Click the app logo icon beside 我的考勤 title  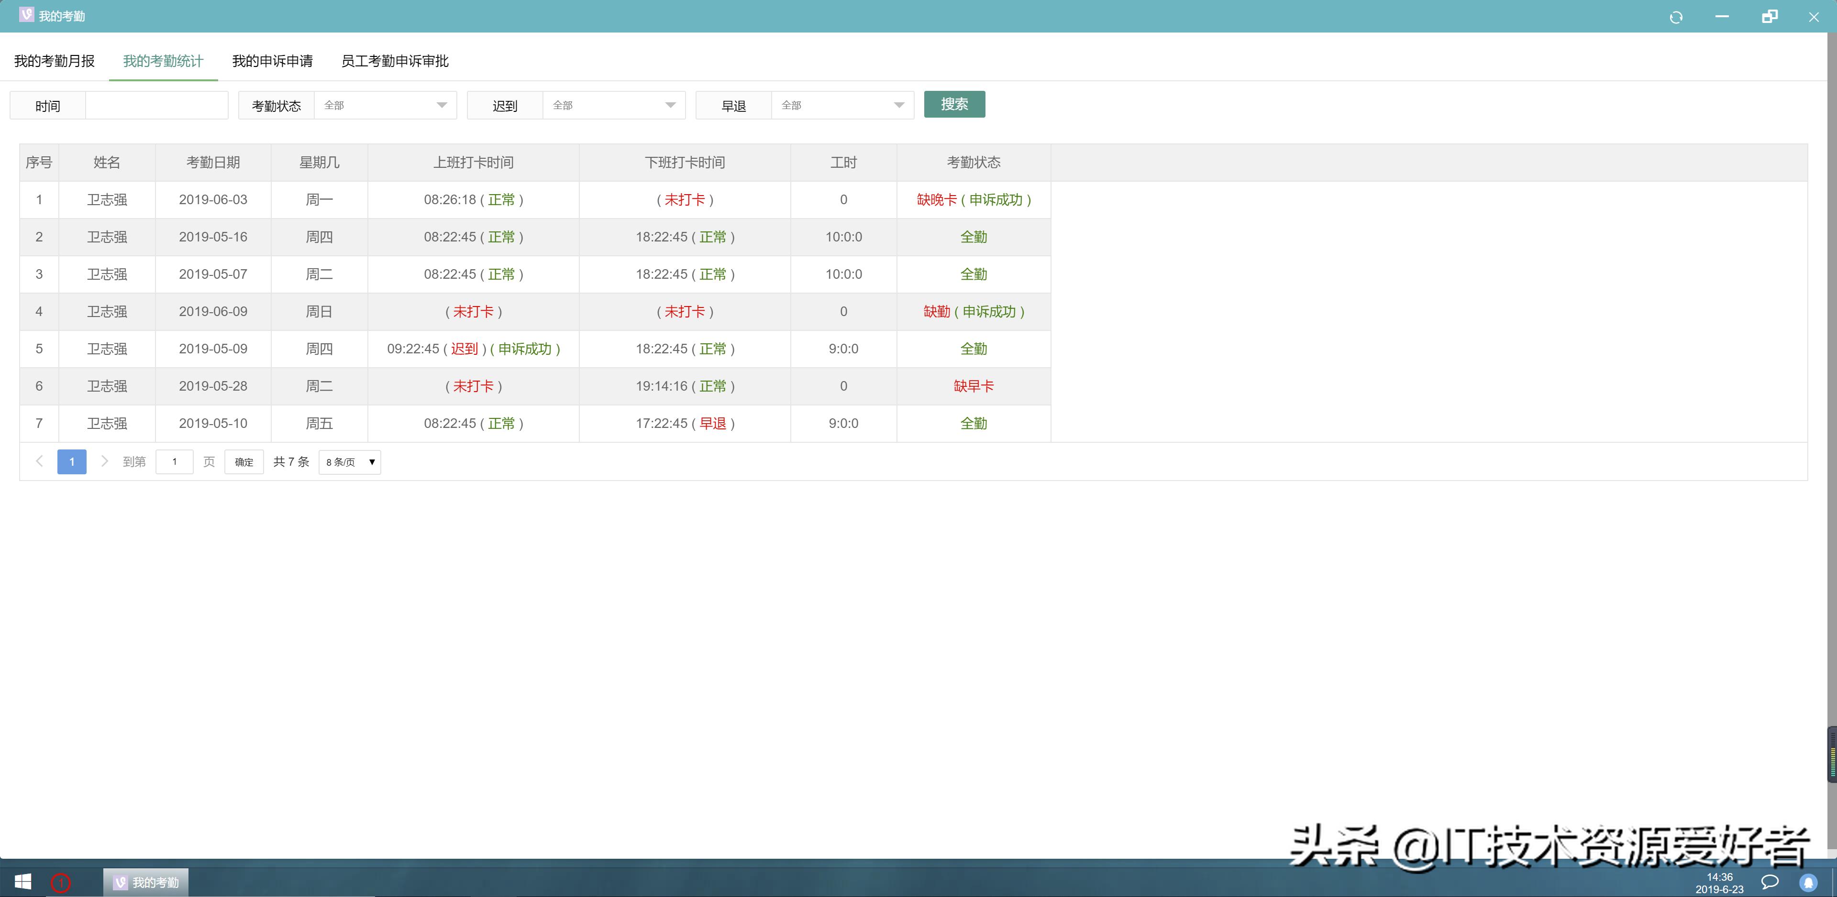26,14
